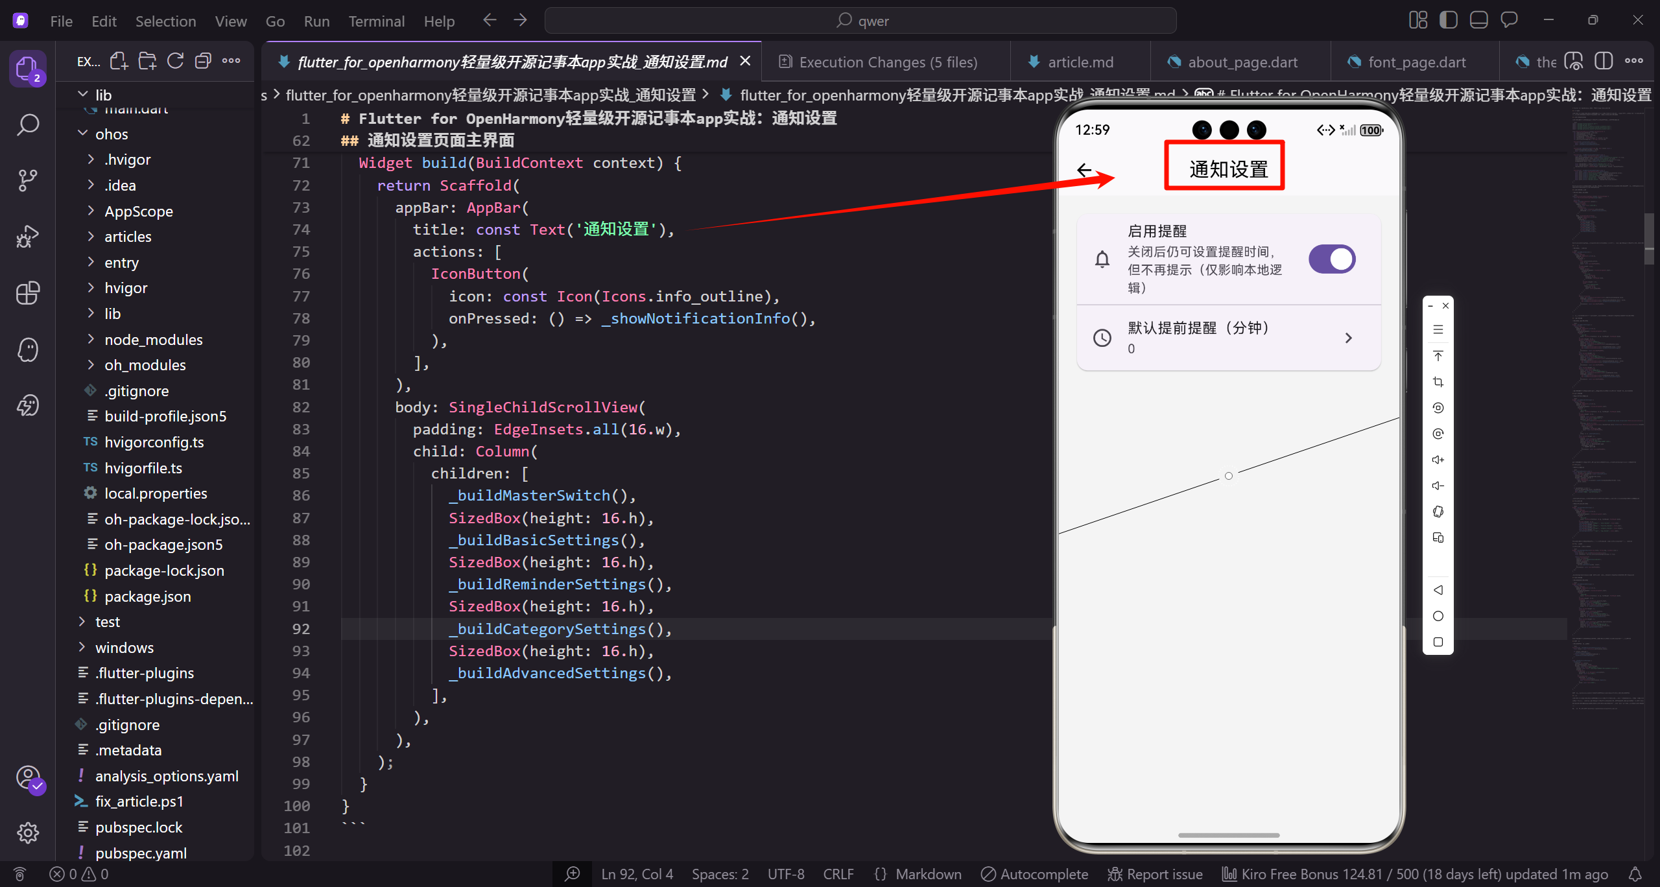Toggle Autocomplete in the status bar
The image size is (1660, 887).
coord(1035,874)
